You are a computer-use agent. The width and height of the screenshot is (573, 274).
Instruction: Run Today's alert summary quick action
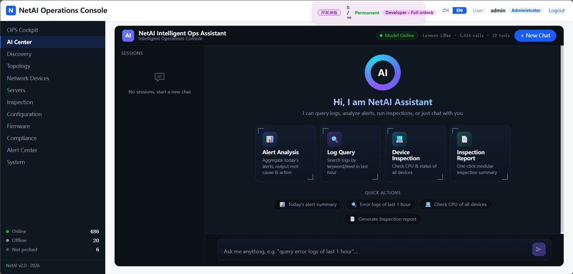click(x=308, y=205)
